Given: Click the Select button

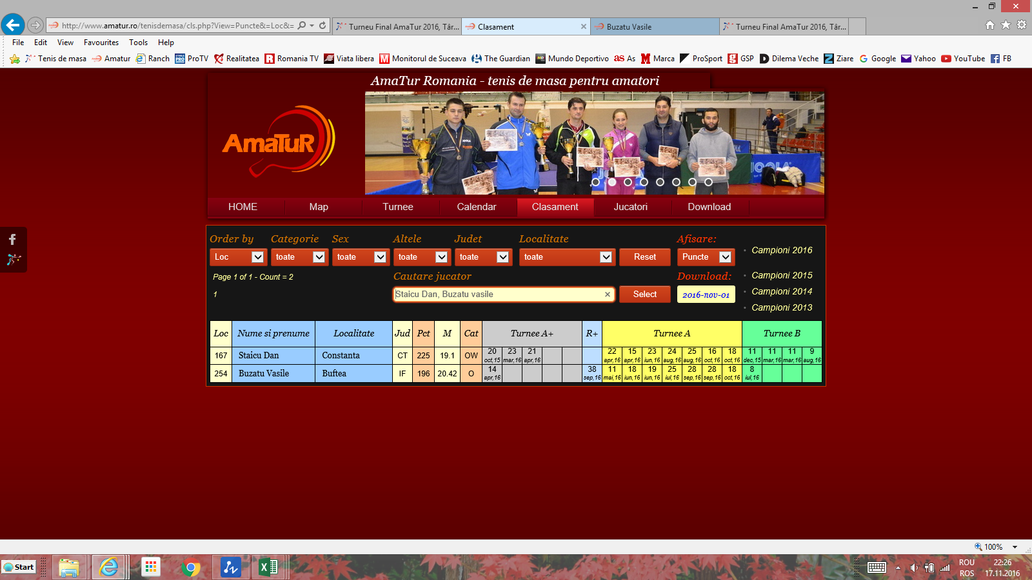Looking at the screenshot, I should pyautogui.click(x=645, y=295).
